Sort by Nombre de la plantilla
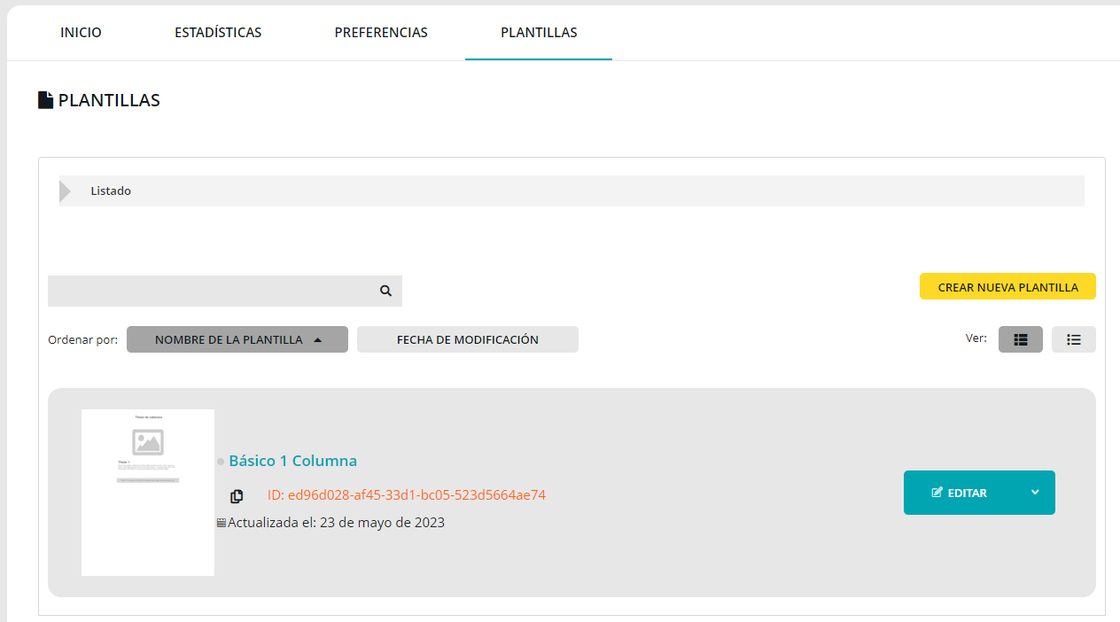Viewport: 1120px width, 622px height. pyautogui.click(x=237, y=339)
